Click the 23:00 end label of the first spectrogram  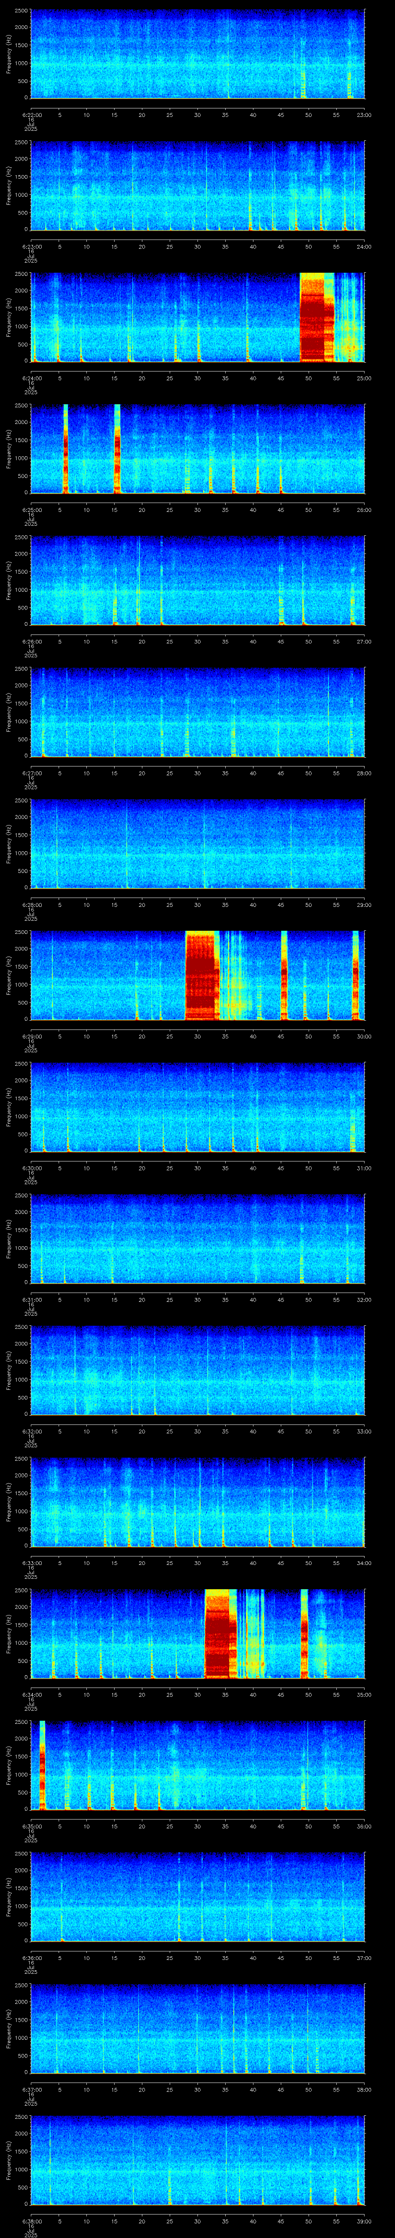pos(364,114)
